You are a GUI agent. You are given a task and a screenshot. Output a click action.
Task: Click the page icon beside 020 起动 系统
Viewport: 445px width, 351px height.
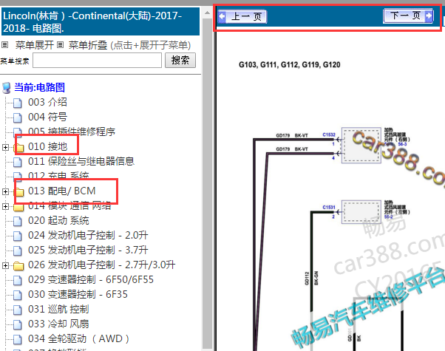[18, 221]
